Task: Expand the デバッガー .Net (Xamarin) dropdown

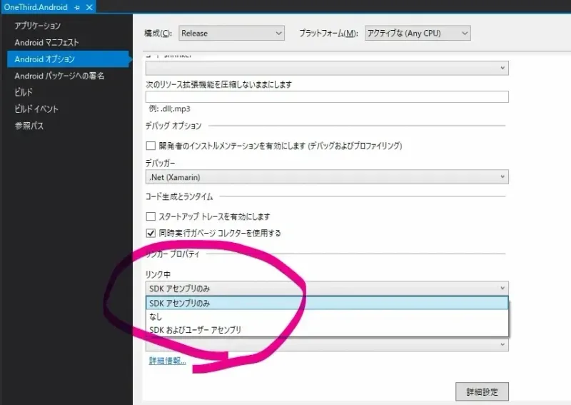Action: pyautogui.click(x=326, y=177)
